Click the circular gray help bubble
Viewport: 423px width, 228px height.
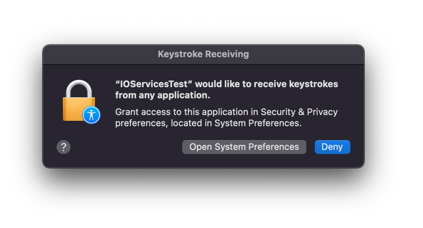pyautogui.click(x=64, y=147)
